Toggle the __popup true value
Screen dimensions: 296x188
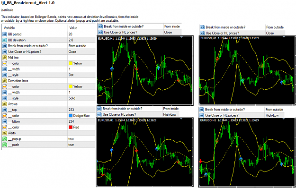(71, 139)
